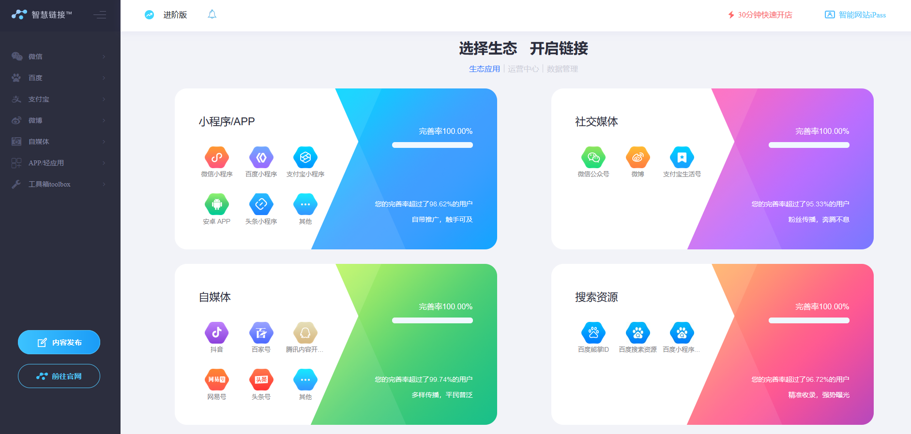Screen dimensions: 911x434
Task: Click the 安卓 APP icon
Action: (x=217, y=204)
